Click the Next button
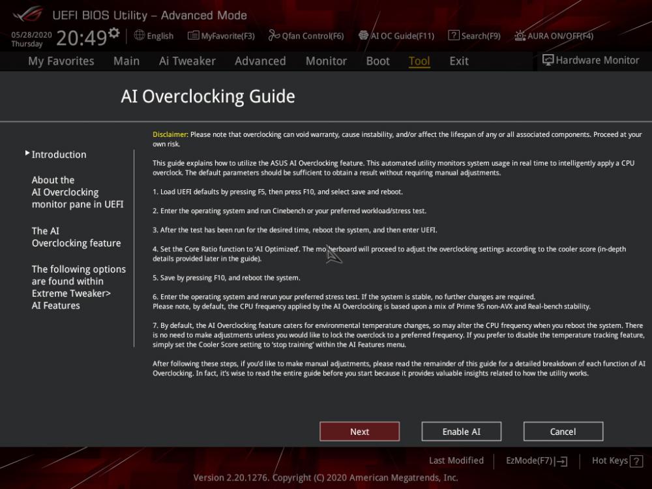This screenshot has width=652, height=489. (360, 432)
